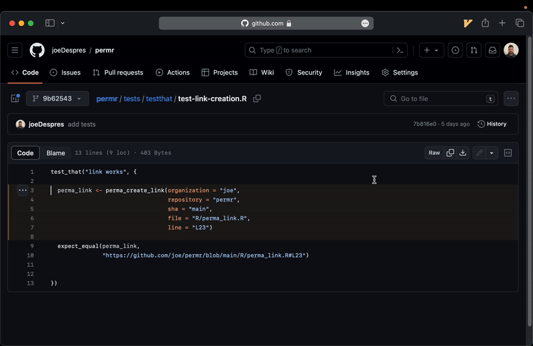
Task: Open the Security tab
Action: 304,73
